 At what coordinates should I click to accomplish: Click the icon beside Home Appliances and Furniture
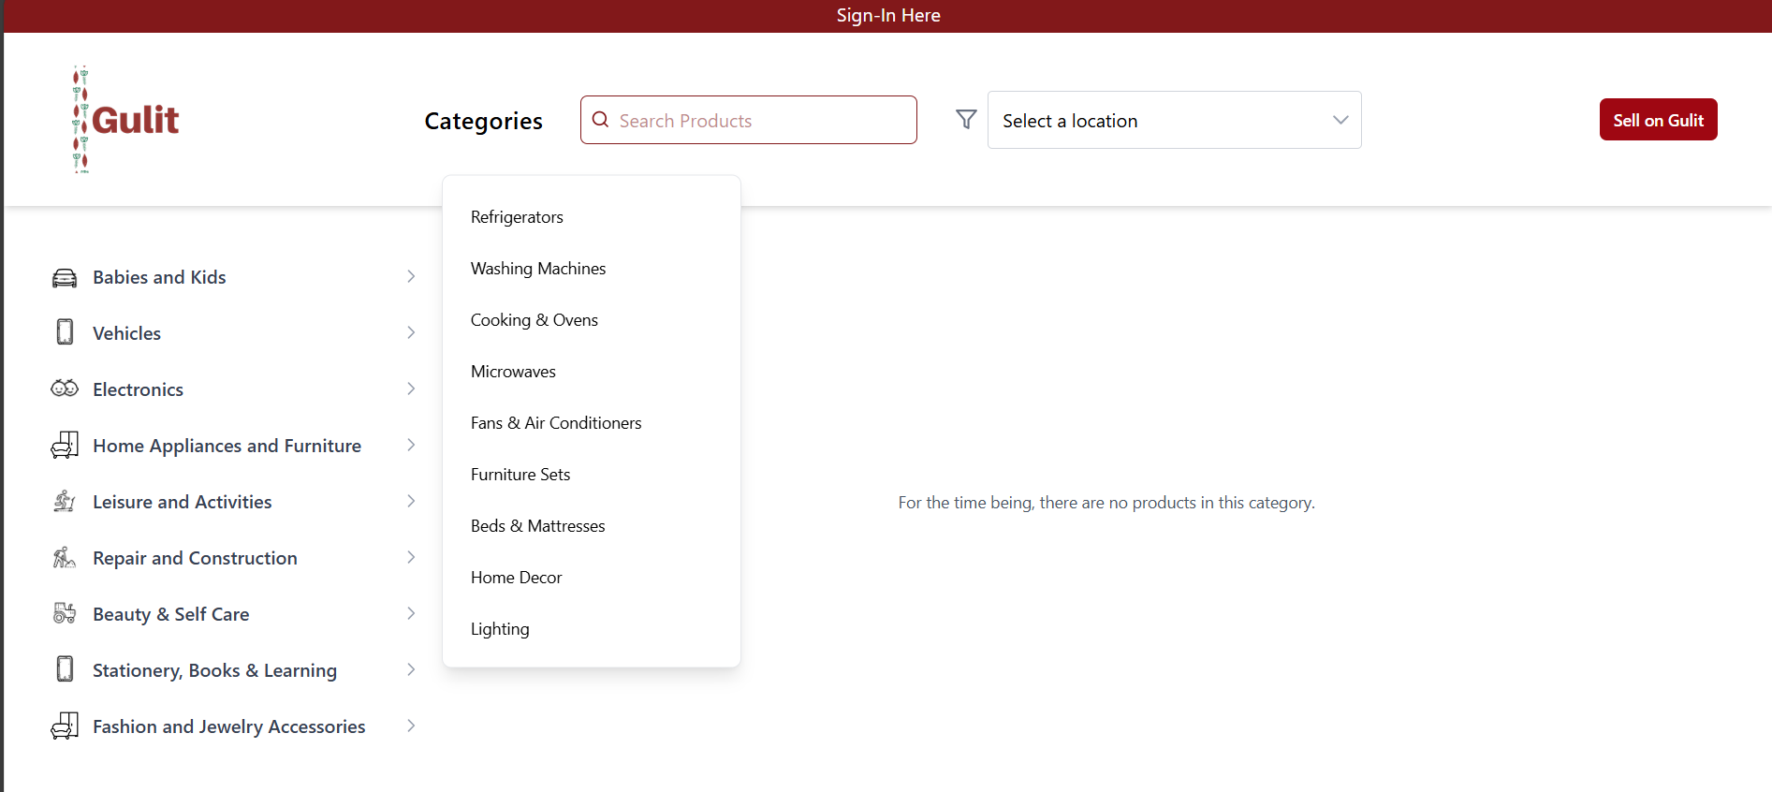pos(65,445)
